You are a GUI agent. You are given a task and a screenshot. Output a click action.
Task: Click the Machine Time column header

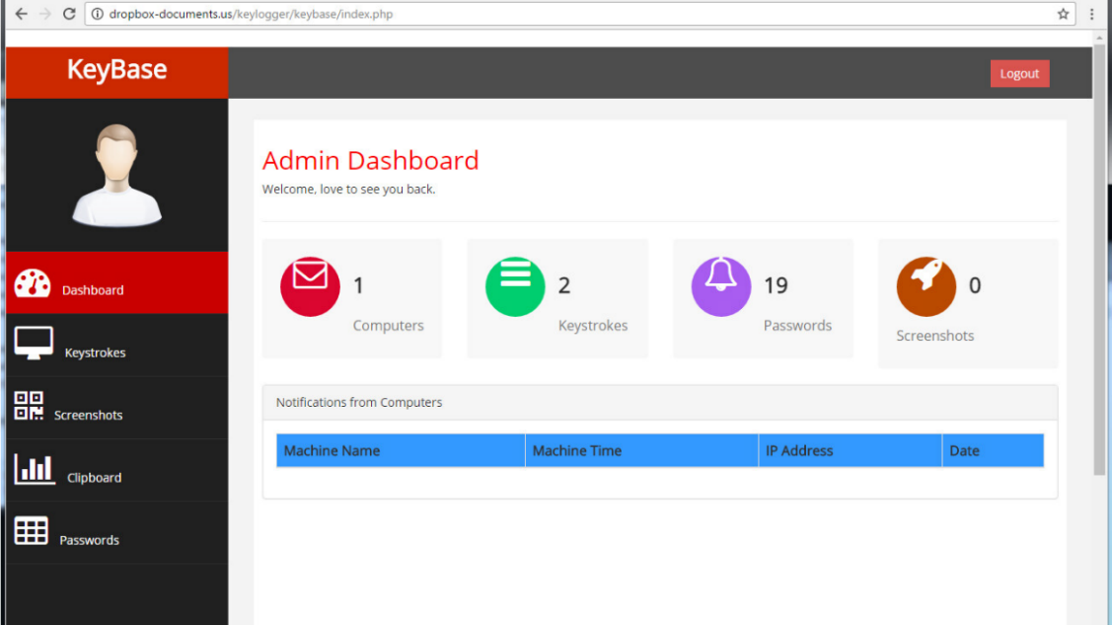(641, 450)
